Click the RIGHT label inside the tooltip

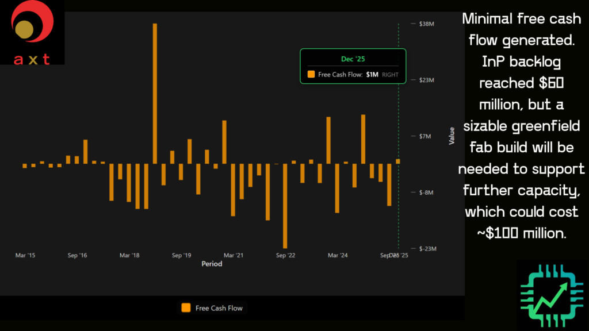(x=391, y=75)
